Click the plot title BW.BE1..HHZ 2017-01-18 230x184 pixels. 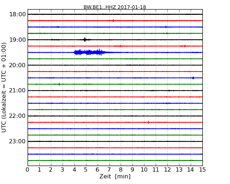coord(115,7)
